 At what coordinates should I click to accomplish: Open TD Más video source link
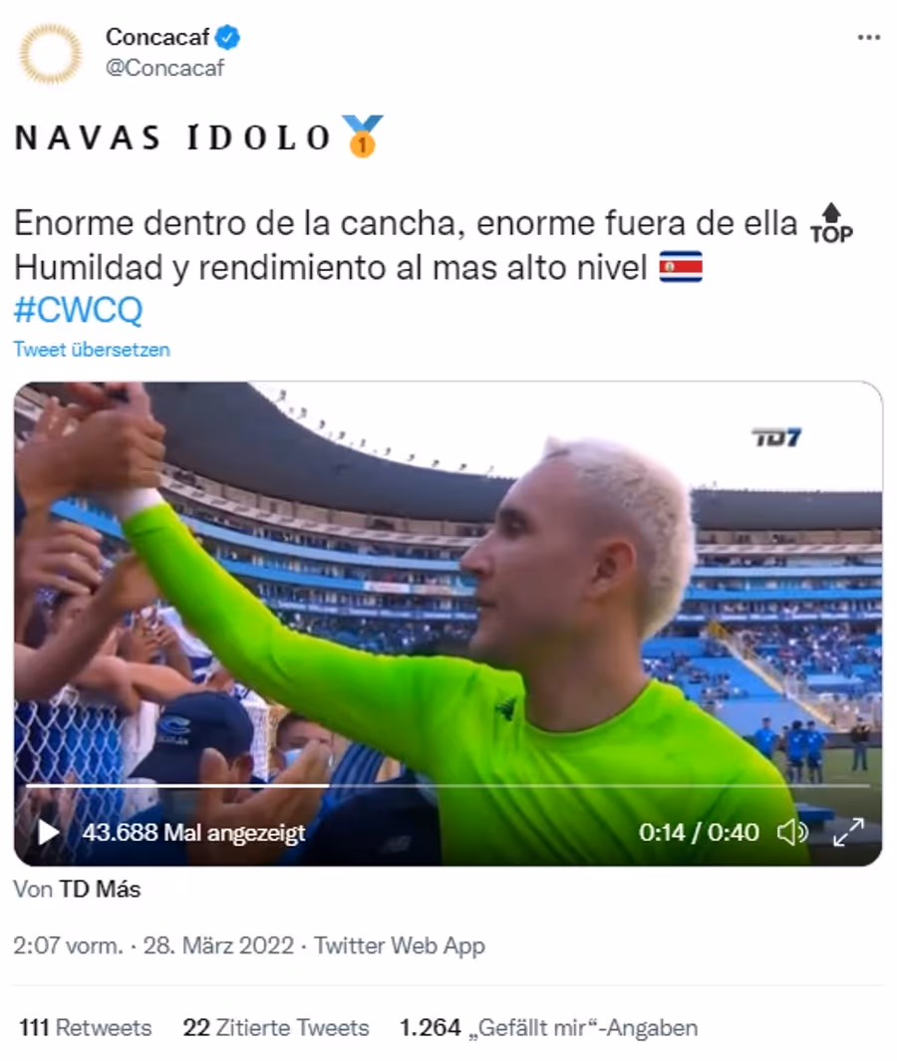100,889
